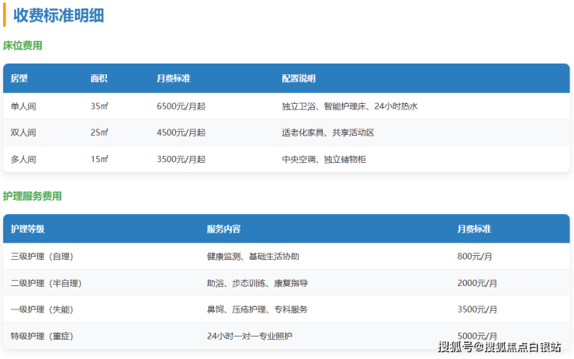Select the 多人间 row label
This screenshot has width=574, height=359.
pyautogui.click(x=23, y=159)
